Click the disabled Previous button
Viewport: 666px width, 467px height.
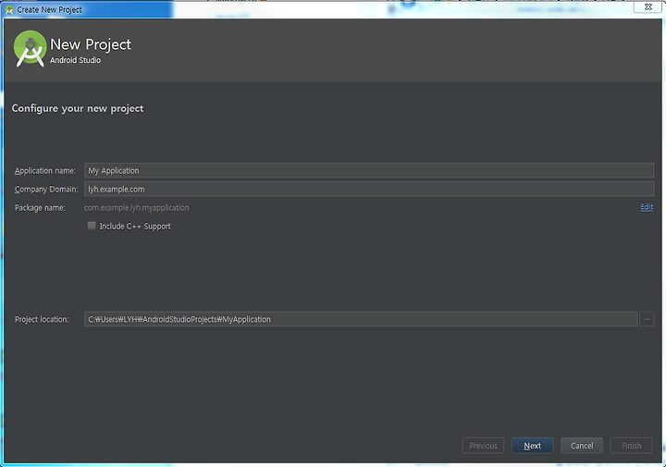(x=483, y=446)
